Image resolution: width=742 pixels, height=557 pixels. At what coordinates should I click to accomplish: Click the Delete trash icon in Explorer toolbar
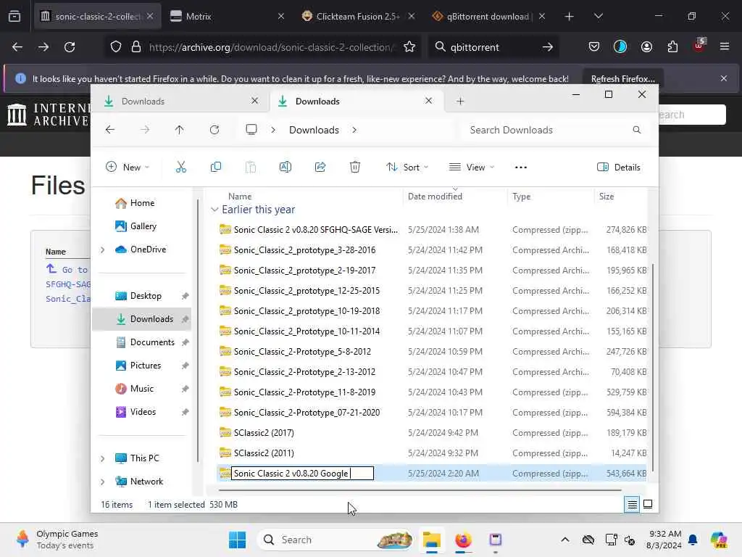click(x=355, y=167)
